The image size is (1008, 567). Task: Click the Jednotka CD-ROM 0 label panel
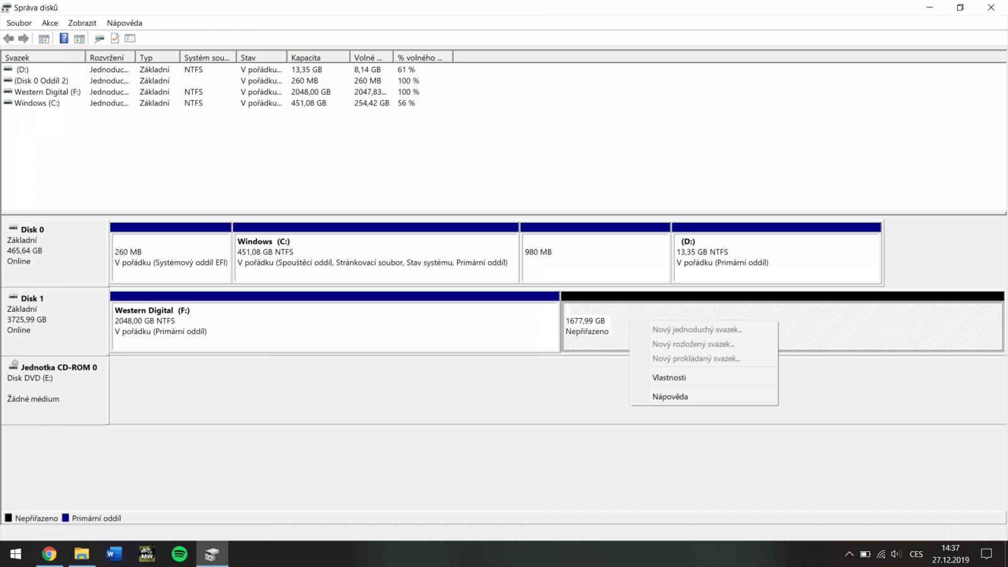click(55, 391)
